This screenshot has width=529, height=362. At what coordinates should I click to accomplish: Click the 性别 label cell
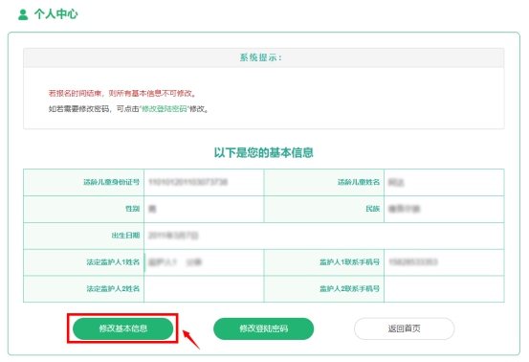pos(83,209)
